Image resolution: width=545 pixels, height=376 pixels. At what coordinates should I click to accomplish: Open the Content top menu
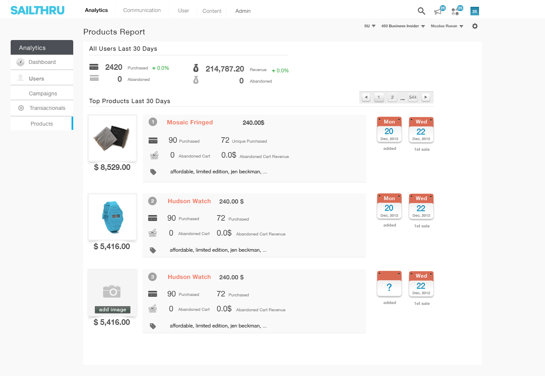tap(212, 11)
